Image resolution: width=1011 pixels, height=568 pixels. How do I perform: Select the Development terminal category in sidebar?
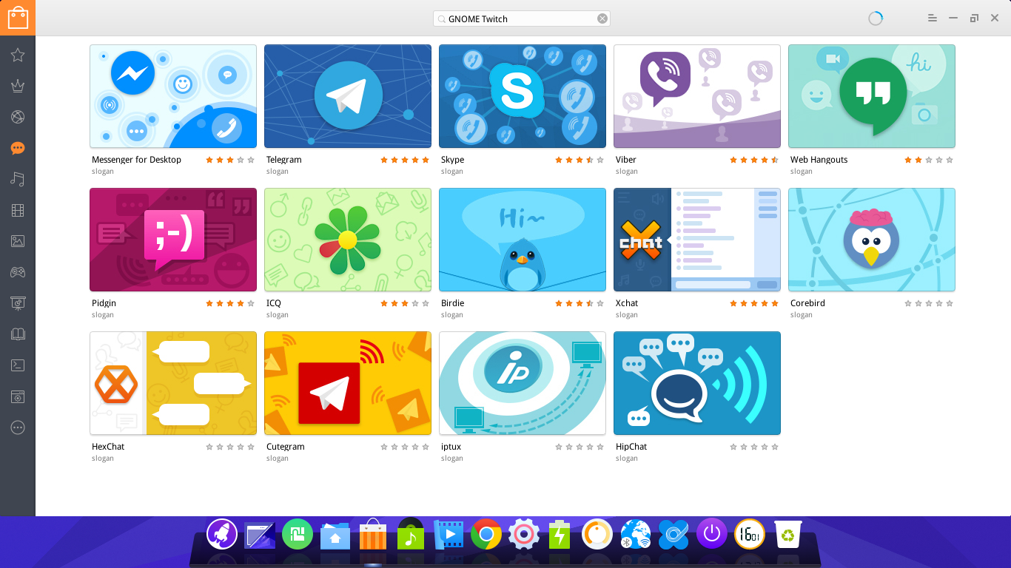pos(18,365)
